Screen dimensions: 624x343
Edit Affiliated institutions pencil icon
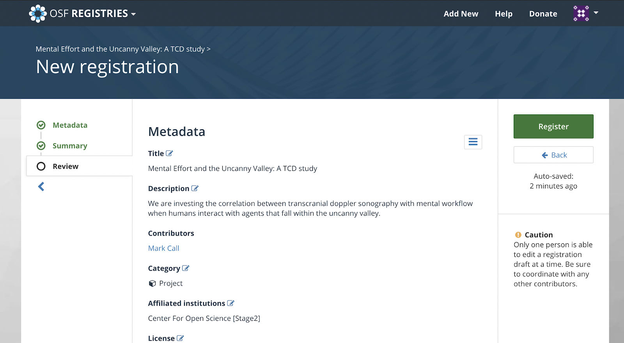pos(231,303)
